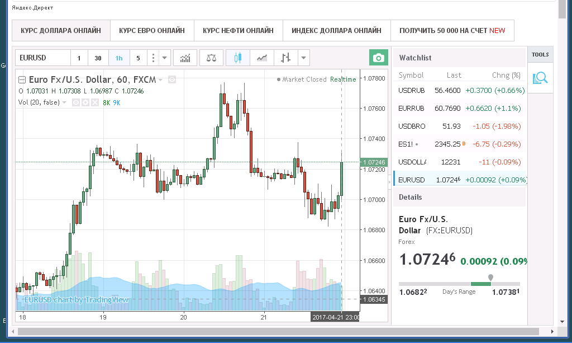Click the compare symbols scales icon

click(x=211, y=58)
